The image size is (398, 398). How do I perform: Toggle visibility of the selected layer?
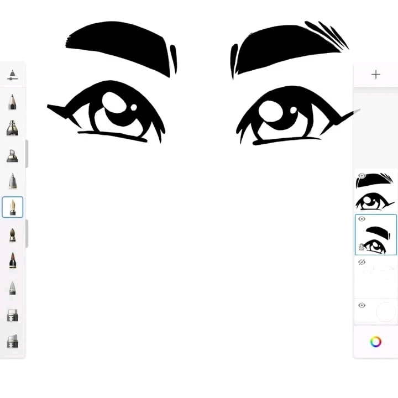click(x=362, y=219)
